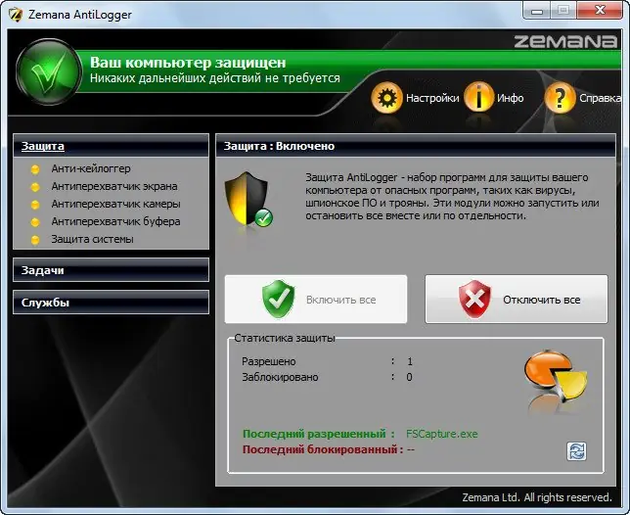This screenshot has width=630, height=515.
Task: Minimize the Zemana AntiLogger window
Action: pos(537,10)
